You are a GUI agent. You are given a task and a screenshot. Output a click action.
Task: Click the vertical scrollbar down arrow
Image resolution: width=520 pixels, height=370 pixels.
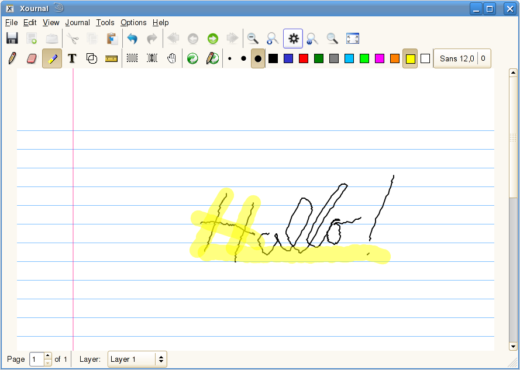514,345
